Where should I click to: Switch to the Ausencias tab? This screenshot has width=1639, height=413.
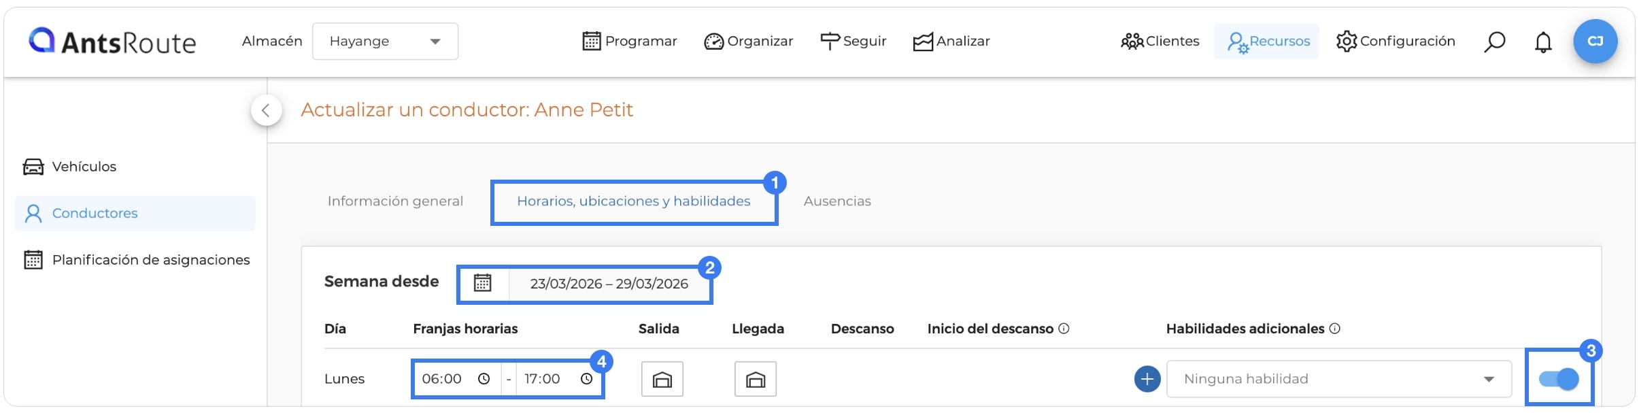837,201
